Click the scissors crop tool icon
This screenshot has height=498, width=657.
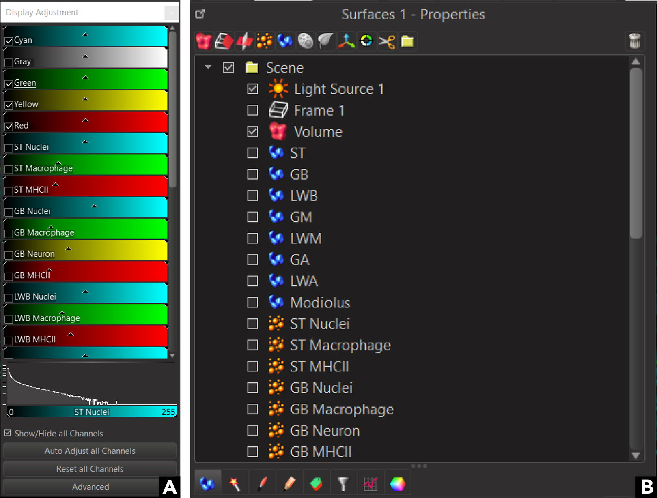click(x=387, y=41)
